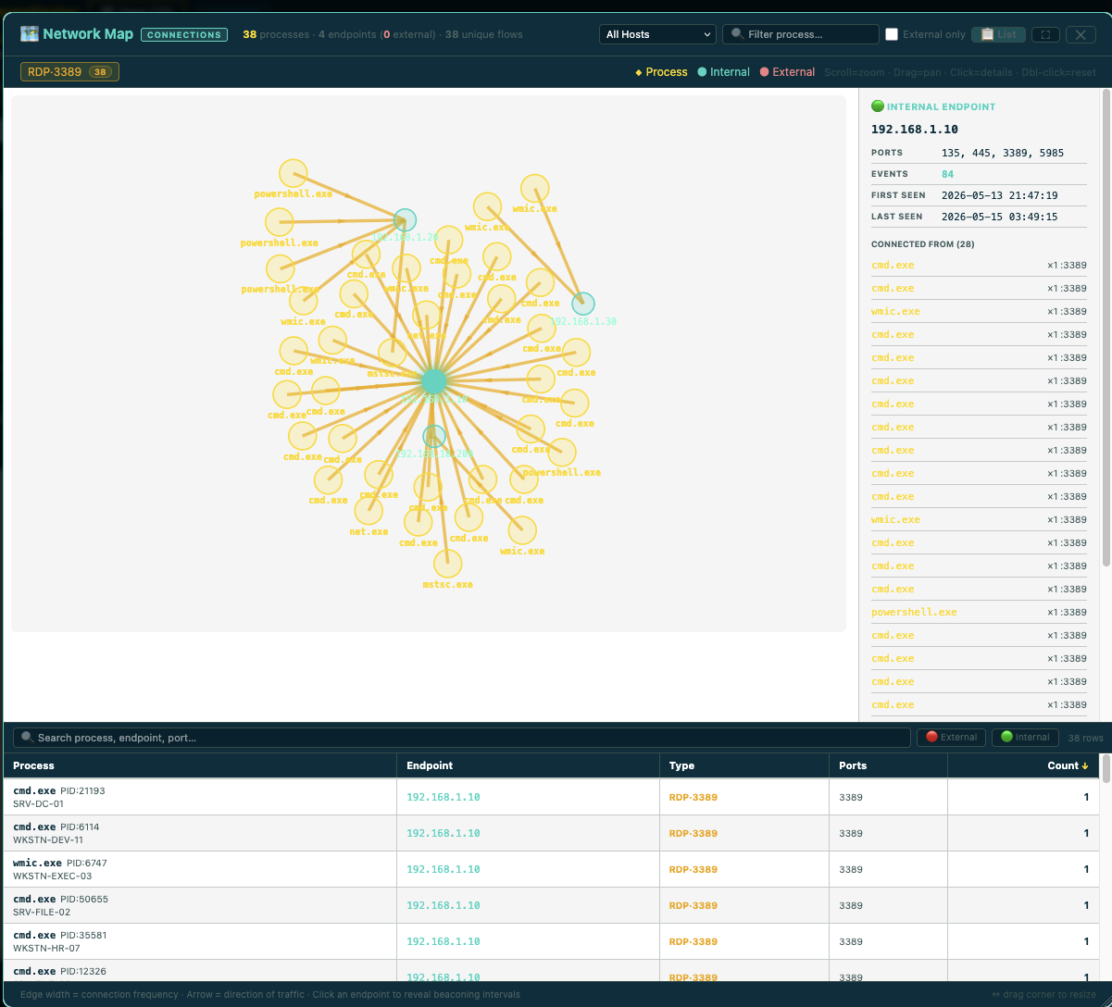Sort by the Count column

[x=1068, y=765]
